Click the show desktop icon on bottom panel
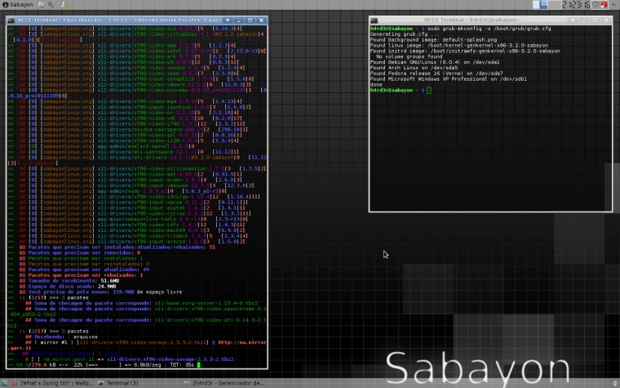Image resolution: width=620 pixels, height=388 pixels. point(5,383)
